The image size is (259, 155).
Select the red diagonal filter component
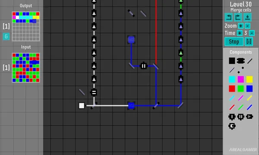(232, 107)
